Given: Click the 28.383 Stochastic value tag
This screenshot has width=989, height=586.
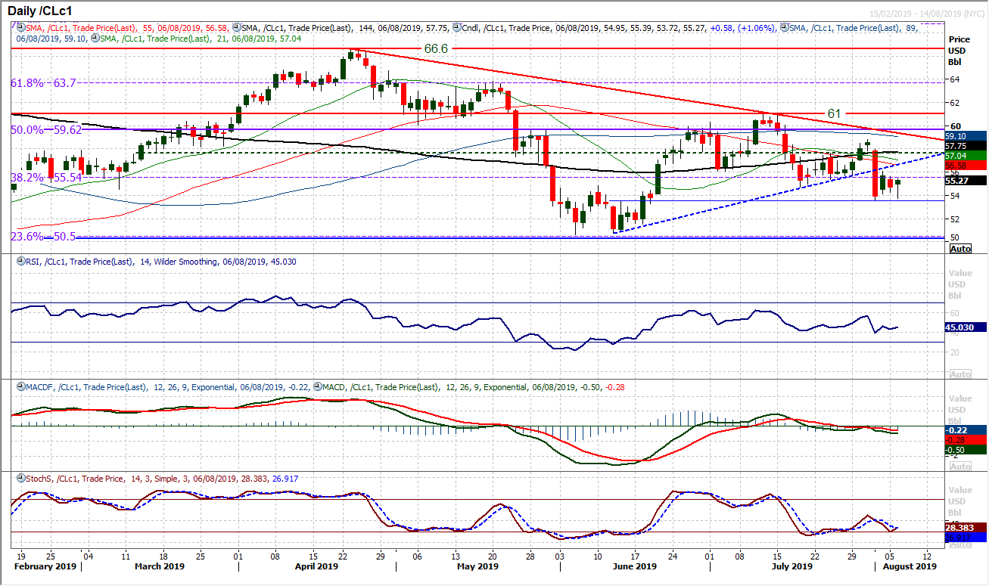Looking at the screenshot, I should coord(966,527).
